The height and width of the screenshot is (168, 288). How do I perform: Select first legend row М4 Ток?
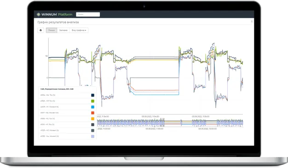click(x=67, y=95)
